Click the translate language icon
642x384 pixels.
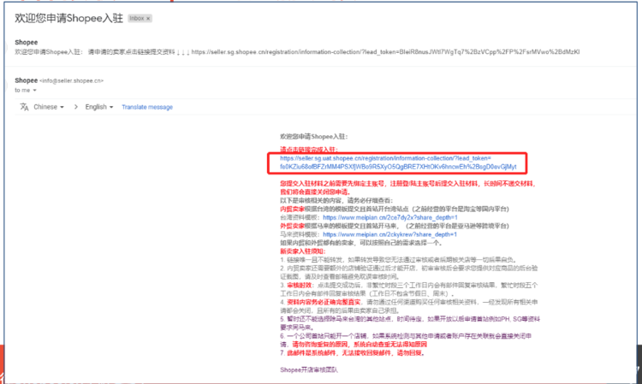[x=24, y=107]
